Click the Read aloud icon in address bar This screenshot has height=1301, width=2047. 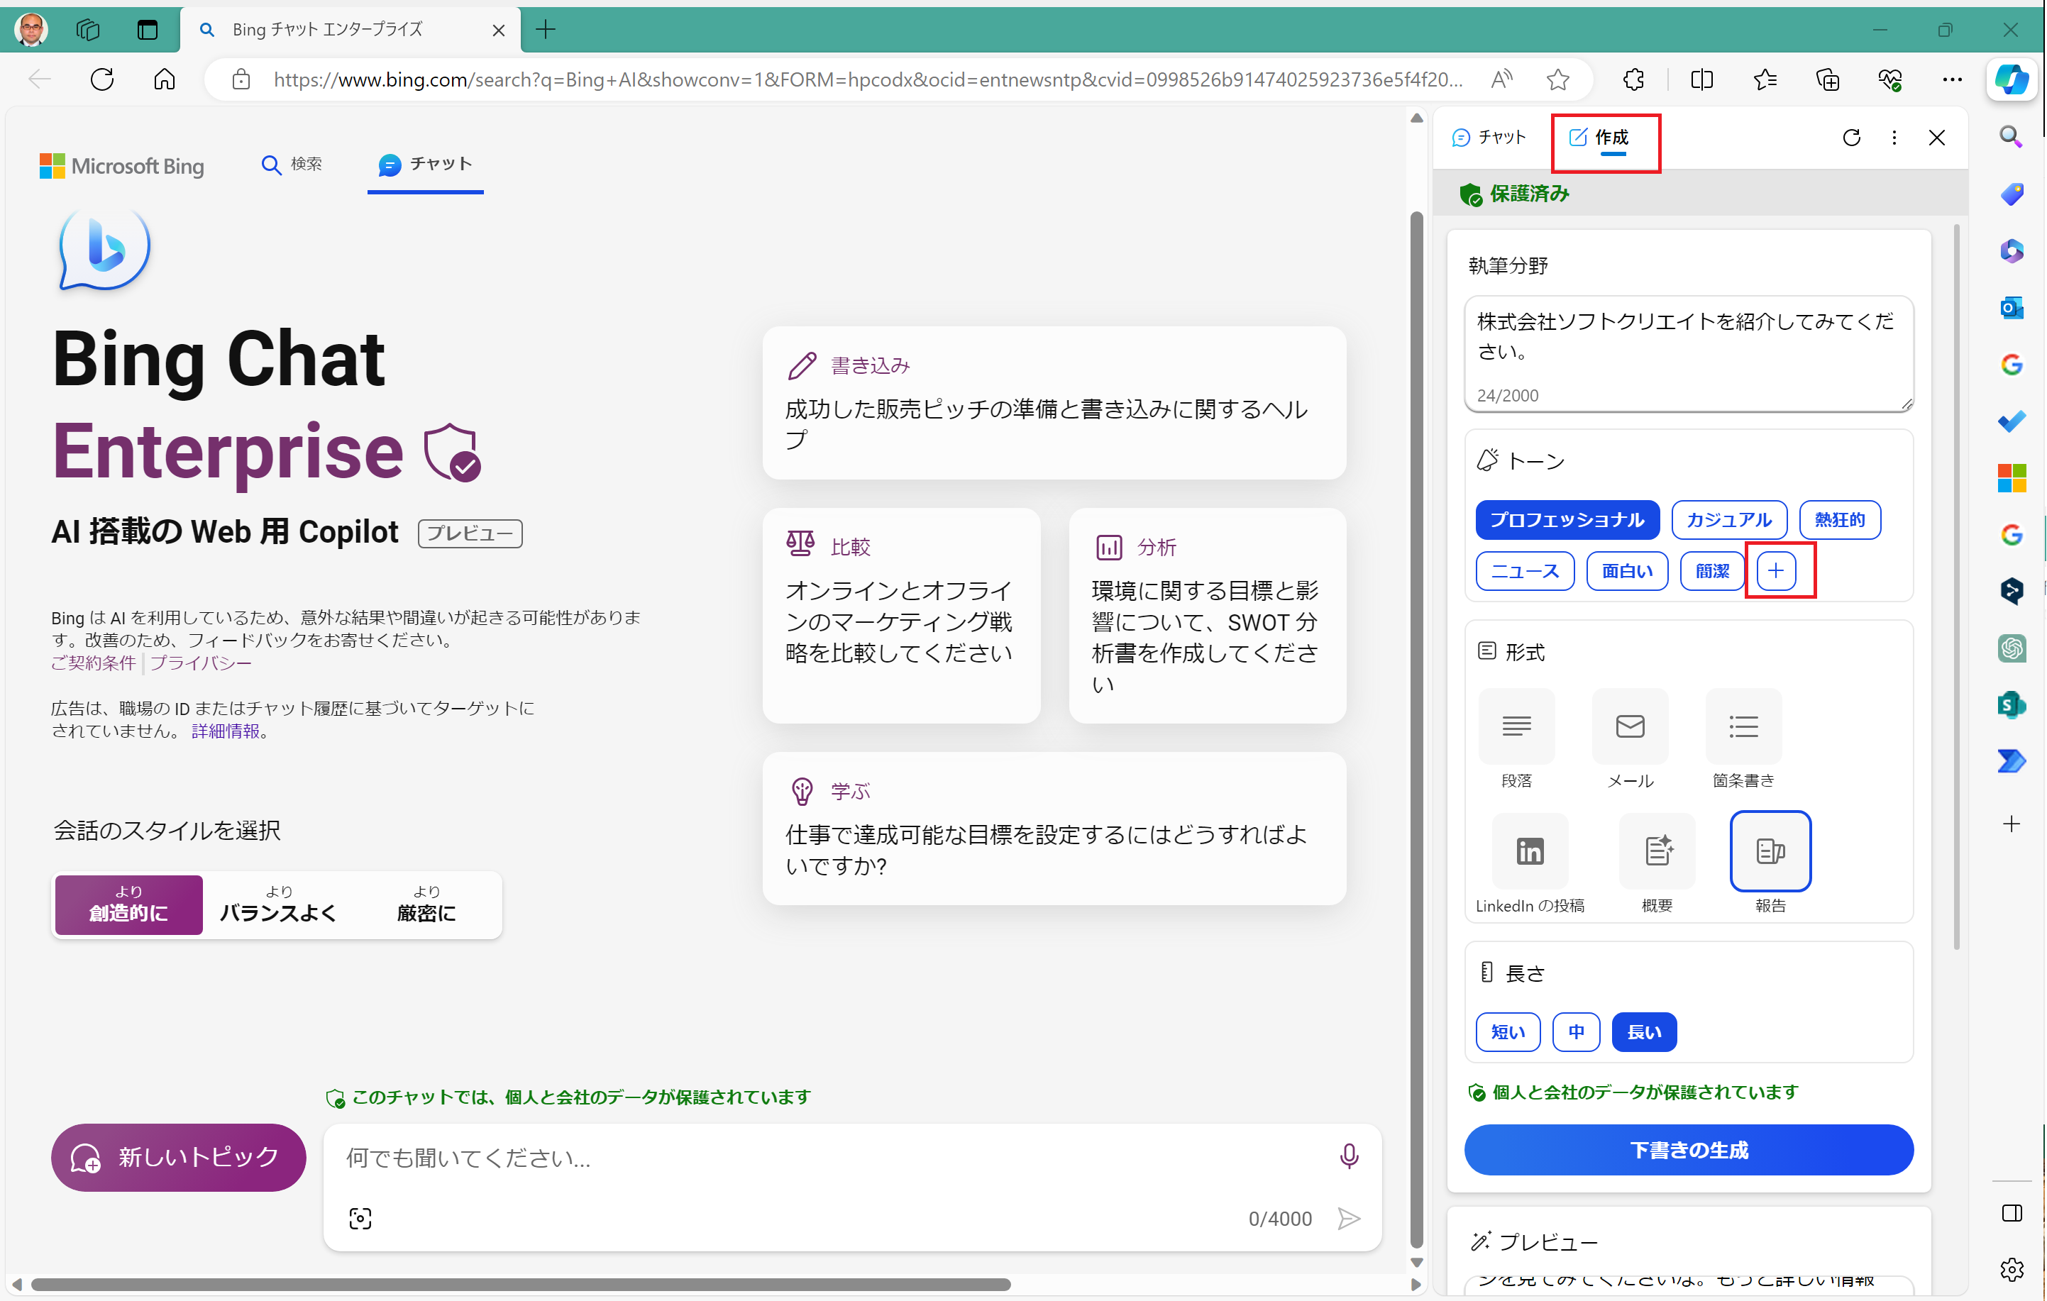click(1501, 80)
